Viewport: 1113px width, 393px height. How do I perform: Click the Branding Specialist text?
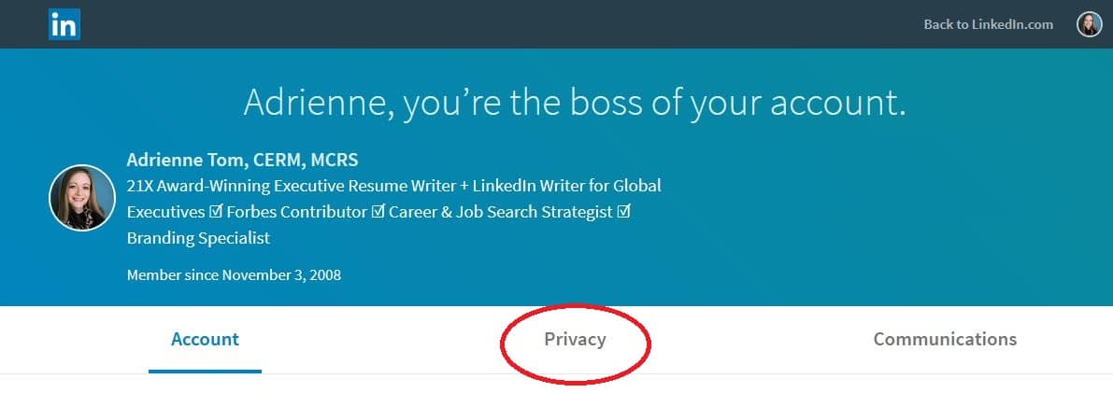coord(198,238)
